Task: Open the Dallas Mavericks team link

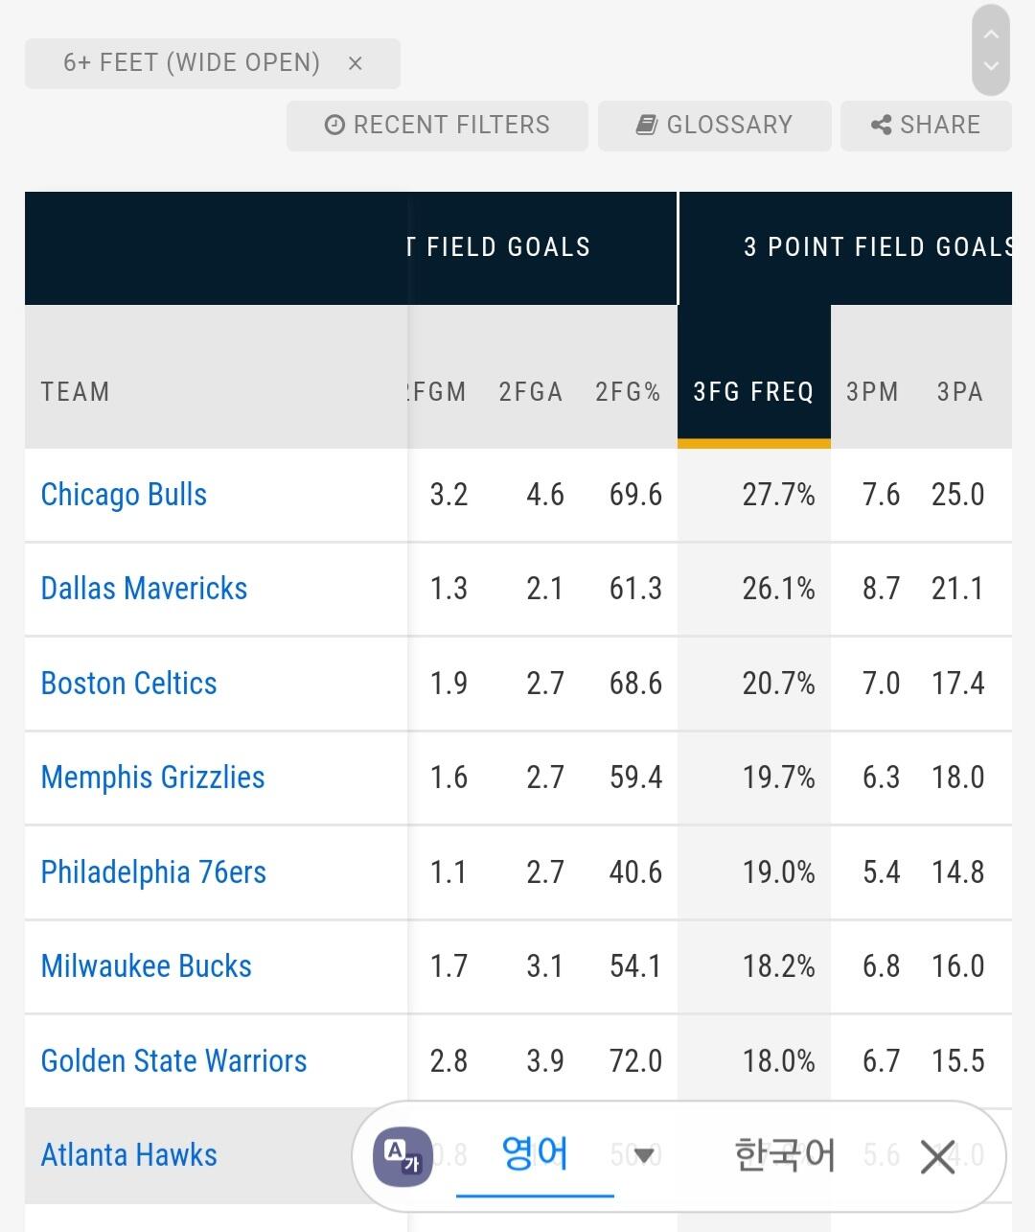Action: coord(144,589)
